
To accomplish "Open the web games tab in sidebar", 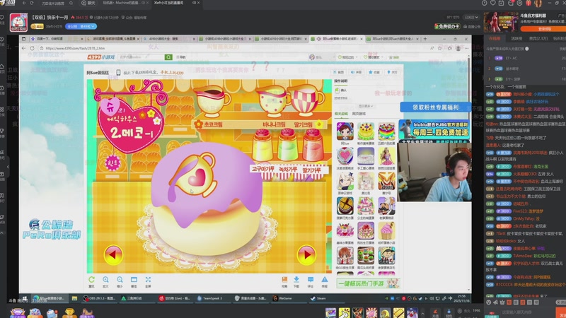I will [x=359, y=114].
